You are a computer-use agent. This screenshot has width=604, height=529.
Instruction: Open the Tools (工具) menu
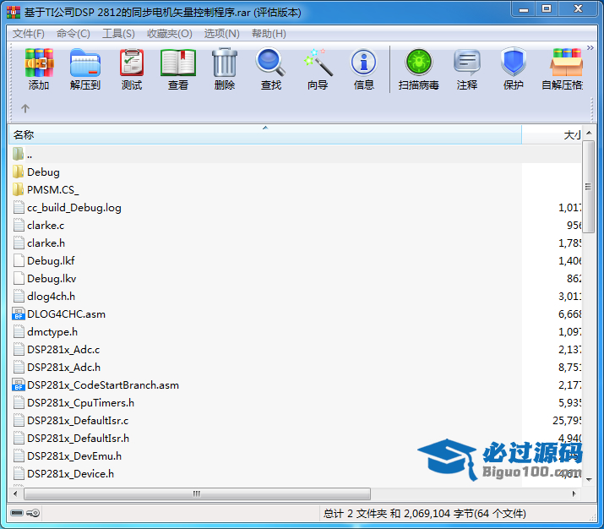point(118,34)
